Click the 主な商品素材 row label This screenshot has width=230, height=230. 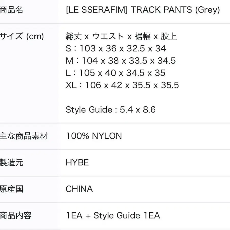point(24,136)
